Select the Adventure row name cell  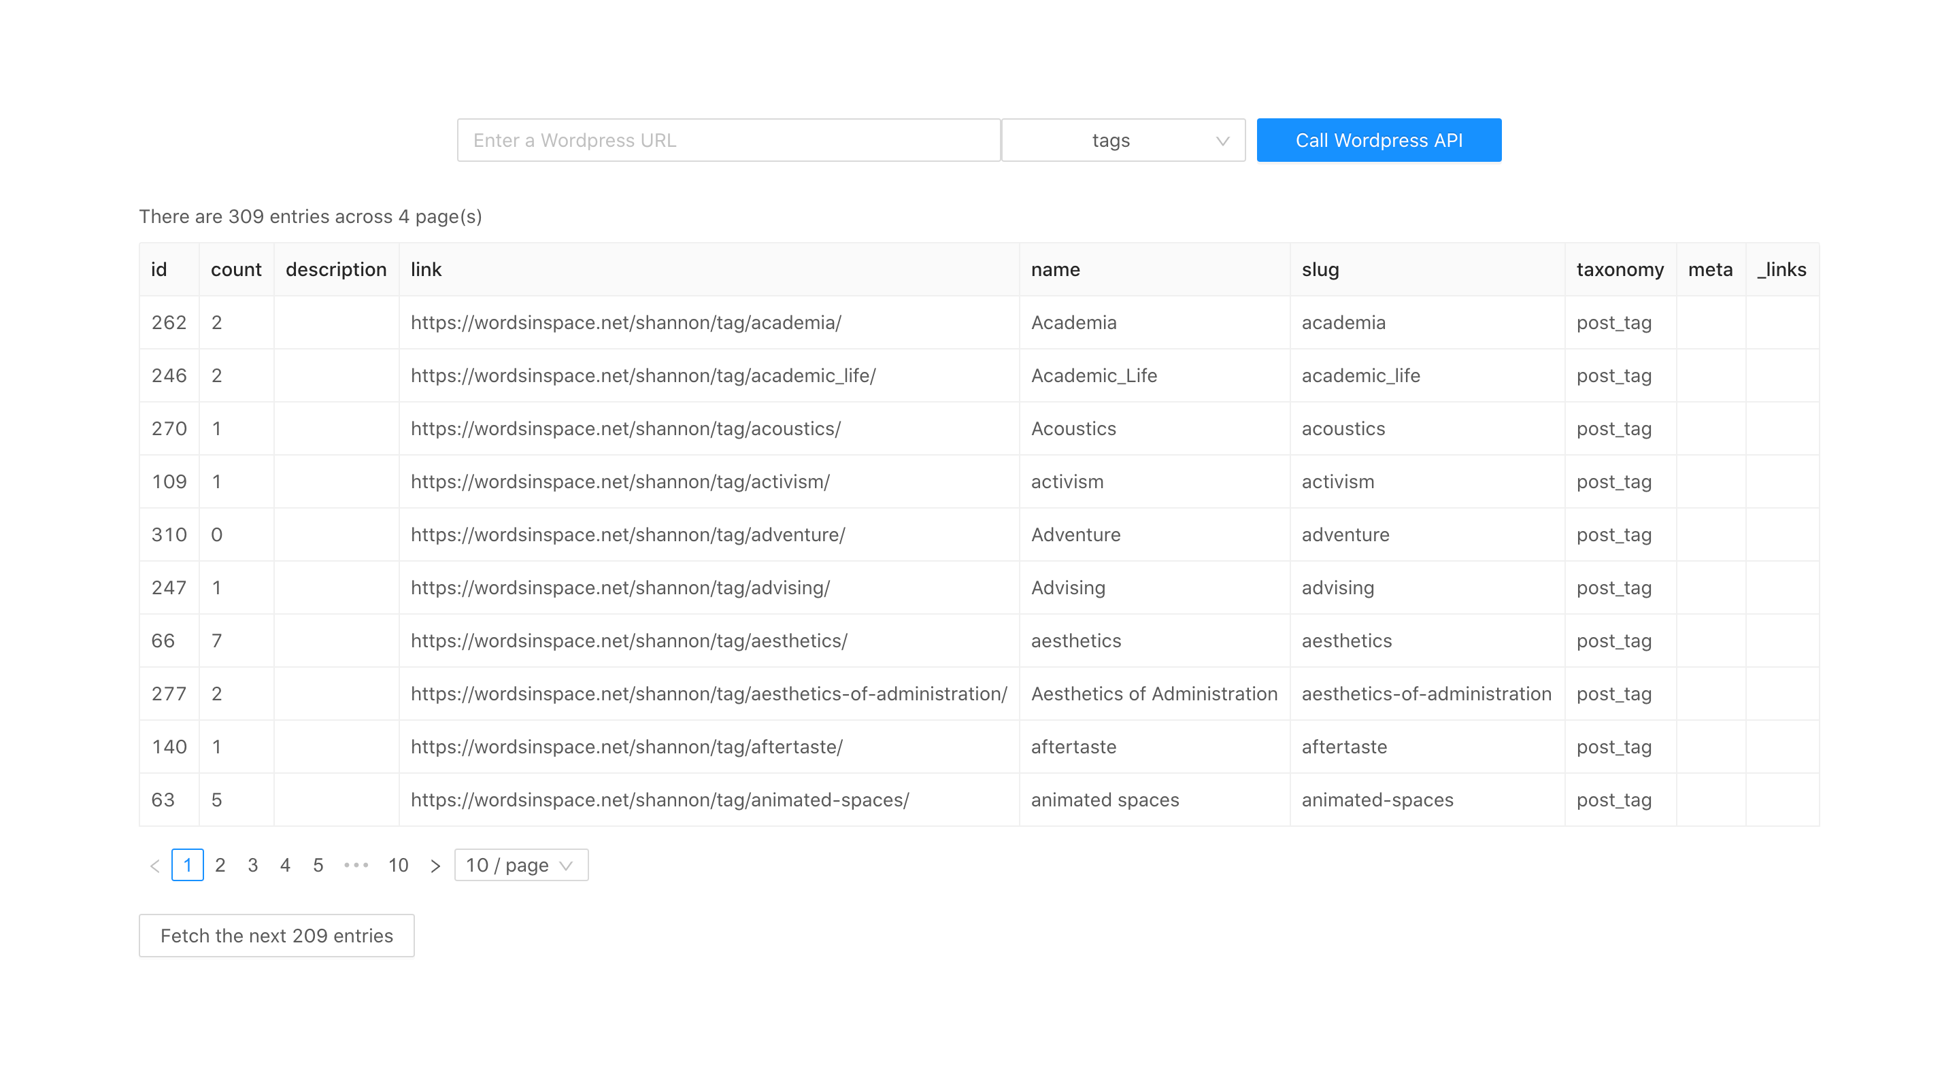(x=1075, y=535)
